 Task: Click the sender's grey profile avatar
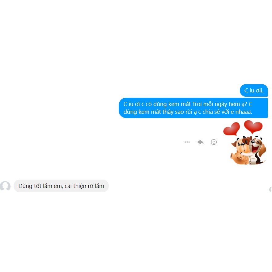click(x=5, y=186)
